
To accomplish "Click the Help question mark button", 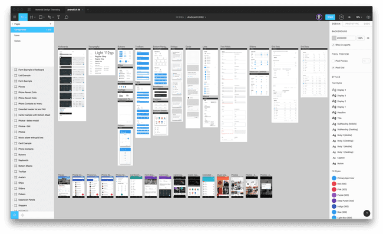I will click(x=367, y=213).
